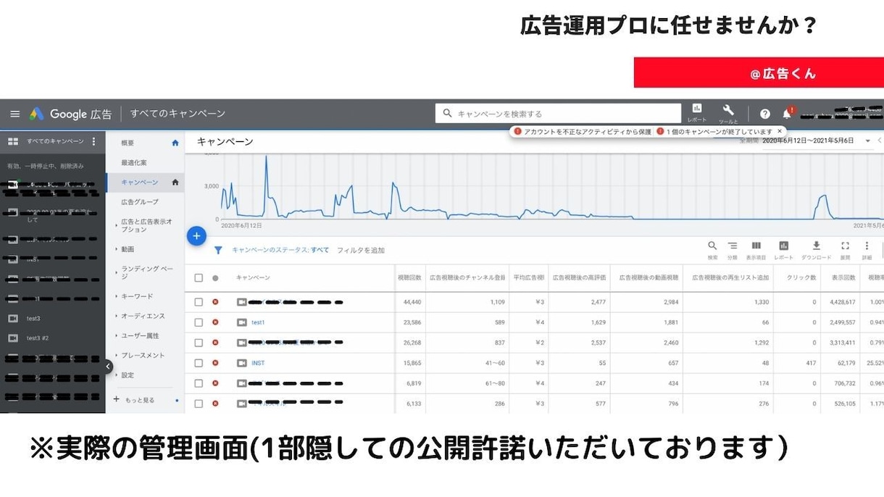Click the filter funnel icon
The width and height of the screenshot is (884, 497).
218,250
